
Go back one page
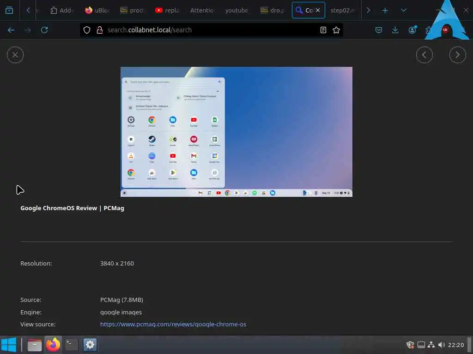point(11,30)
